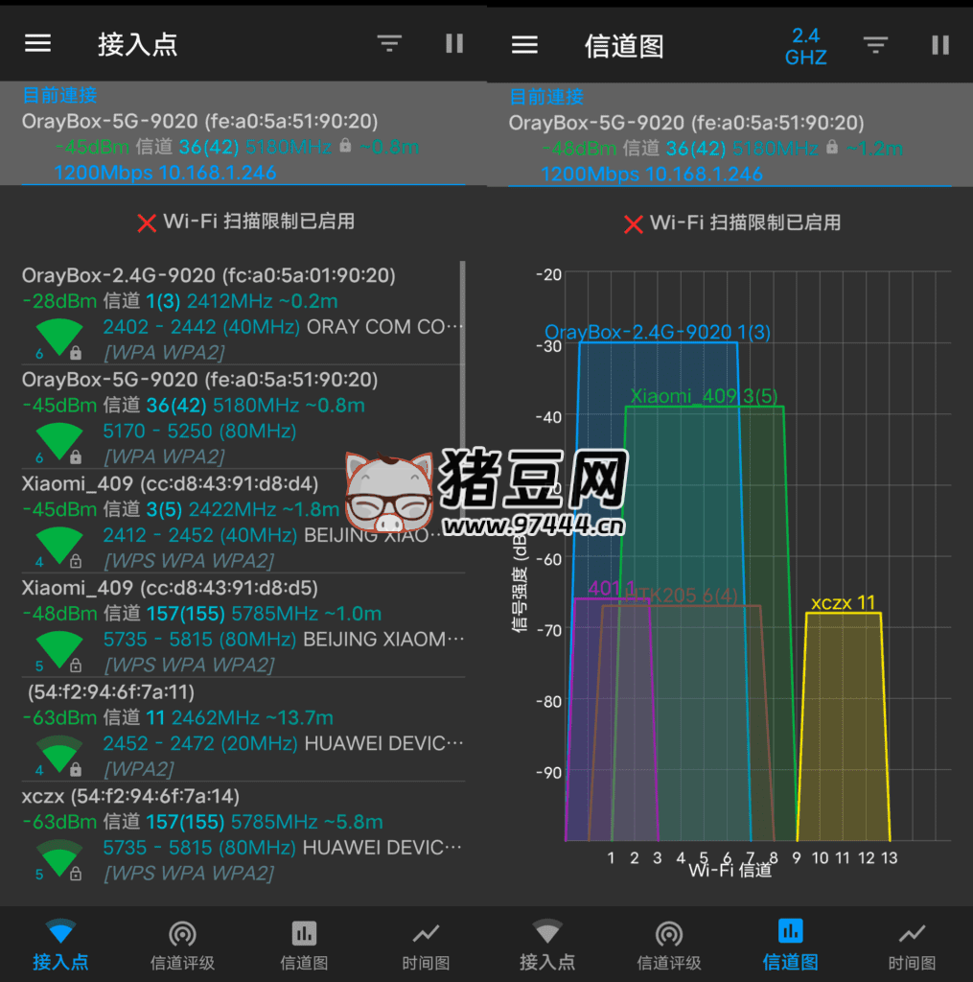Image resolution: width=973 pixels, height=982 pixels.
Task: Select 时间图 tab in right bottom bar
Action: pos(912,945)
